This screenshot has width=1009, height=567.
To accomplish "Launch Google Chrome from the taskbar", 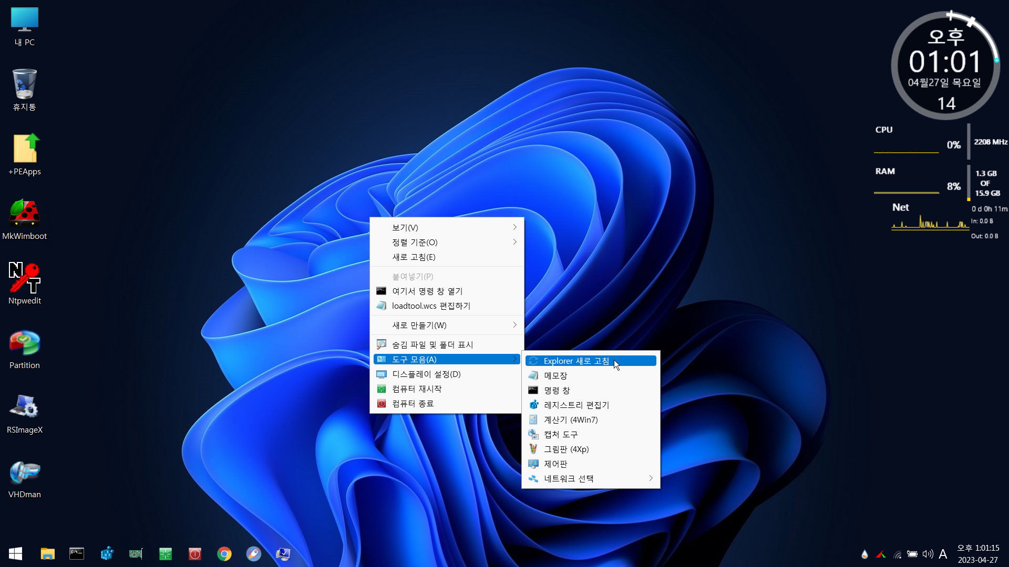I will 224,554.
